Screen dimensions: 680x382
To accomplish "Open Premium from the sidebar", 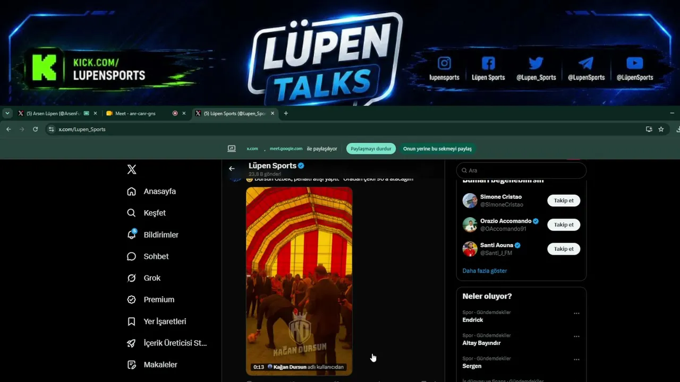I will [151, 300].
